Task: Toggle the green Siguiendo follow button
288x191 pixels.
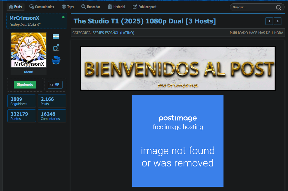Action: tap(25, 85)
